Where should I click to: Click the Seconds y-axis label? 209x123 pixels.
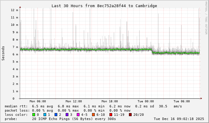coord(3,53)
